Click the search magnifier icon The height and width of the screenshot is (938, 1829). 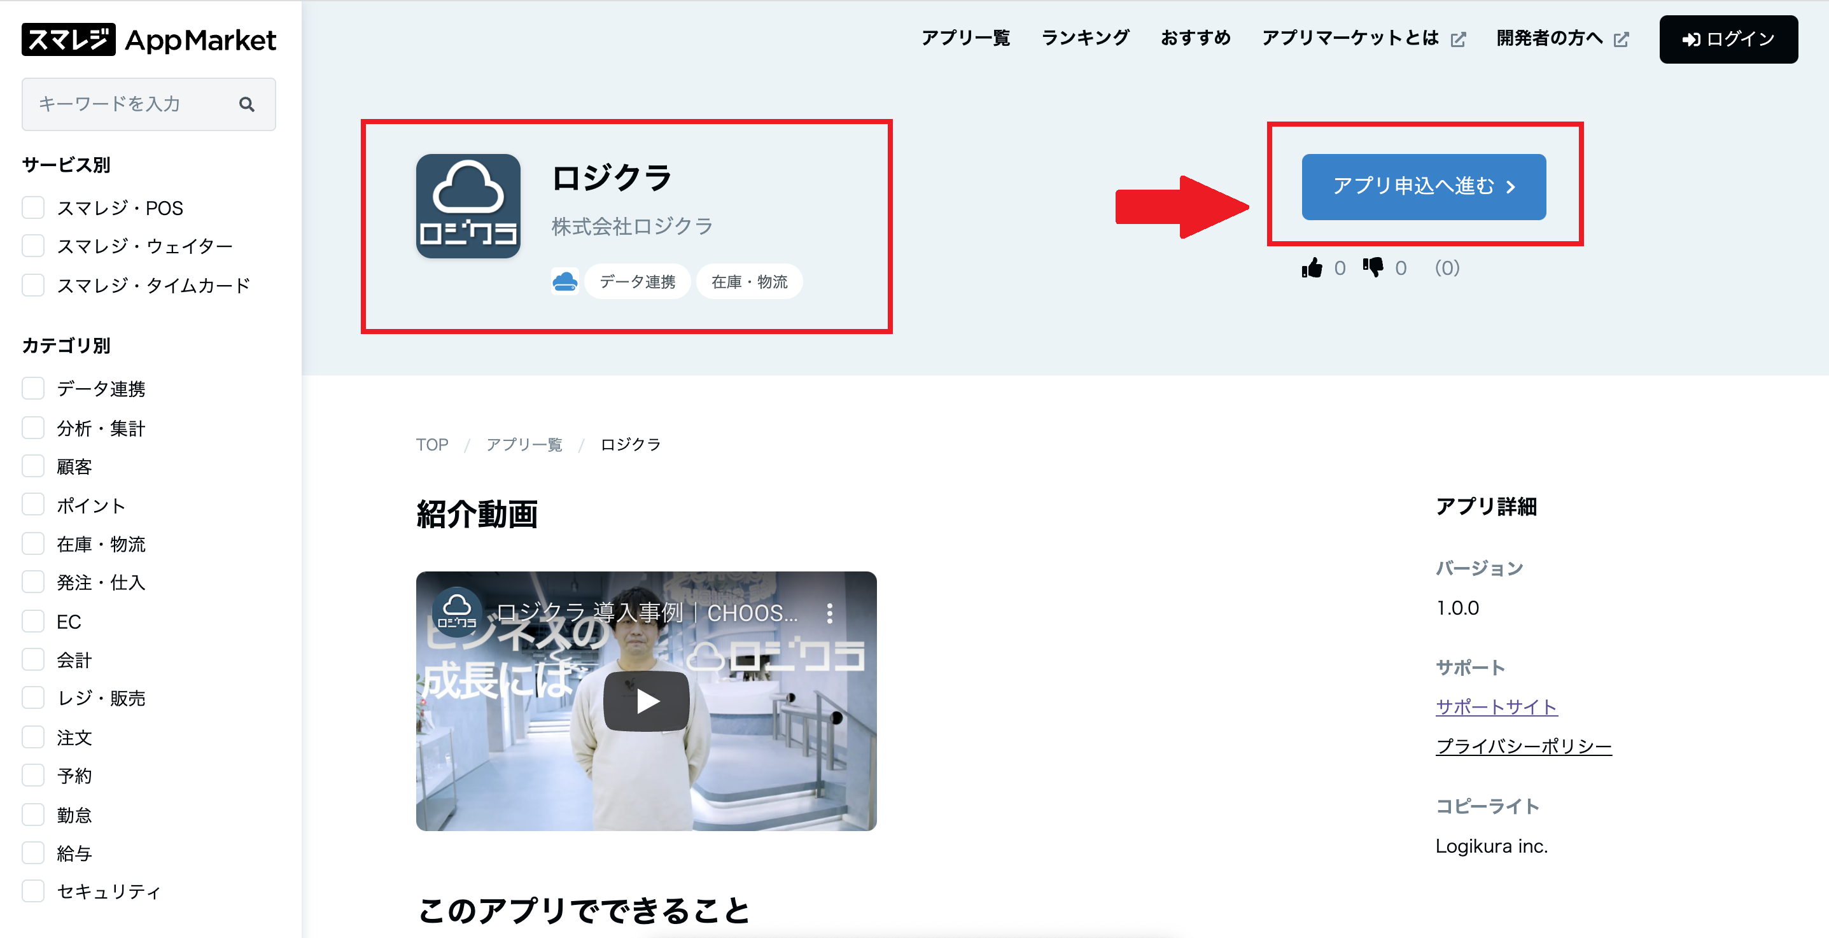[246, 104]
